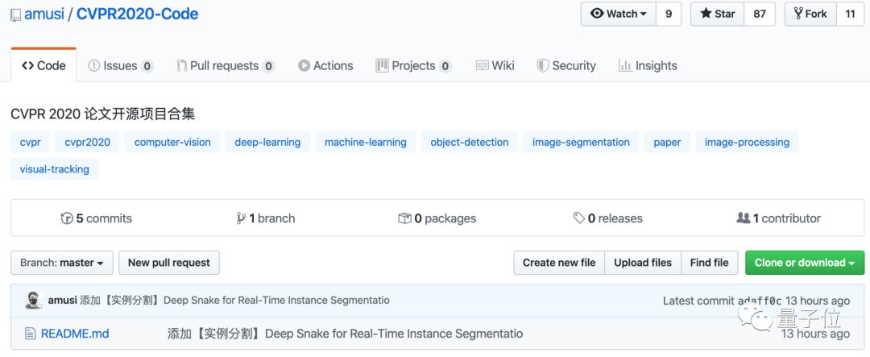Expand the Branch: master selector
870x357 pixels.
point(62,263)
